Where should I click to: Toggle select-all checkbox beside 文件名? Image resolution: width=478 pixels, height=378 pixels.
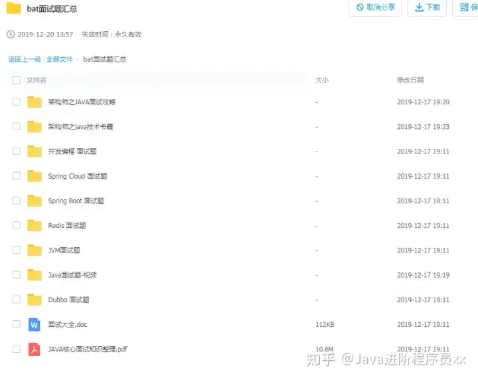pyautogui.click(x=17, y=80)
